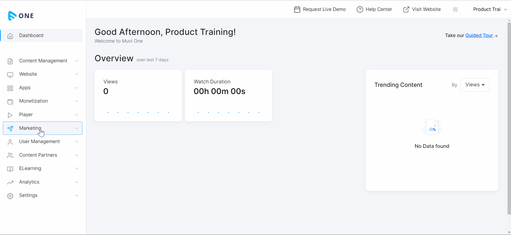Image resolution: width=511 pixels, height=235 pixels.
Task: Click the Content Management document icon
Action: click(10, 61)
